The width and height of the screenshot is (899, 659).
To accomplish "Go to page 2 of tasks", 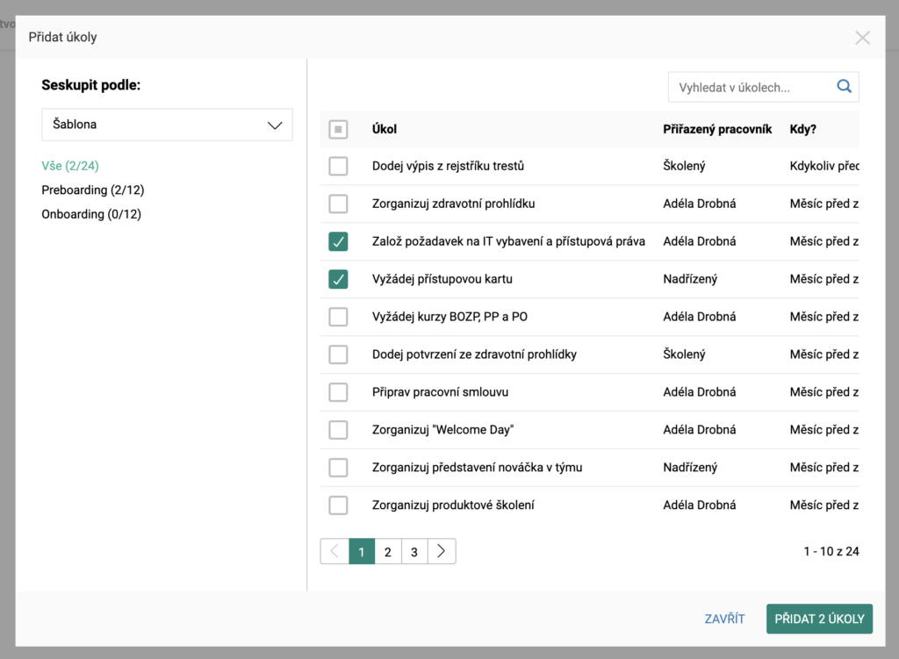I will pyautogui.click(x=388, y=551).
